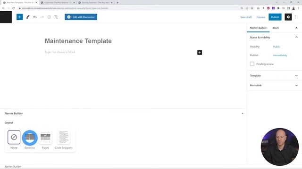Select the pencil Tools icon
Screen dimensions: 302x169
tap(28, 17)
